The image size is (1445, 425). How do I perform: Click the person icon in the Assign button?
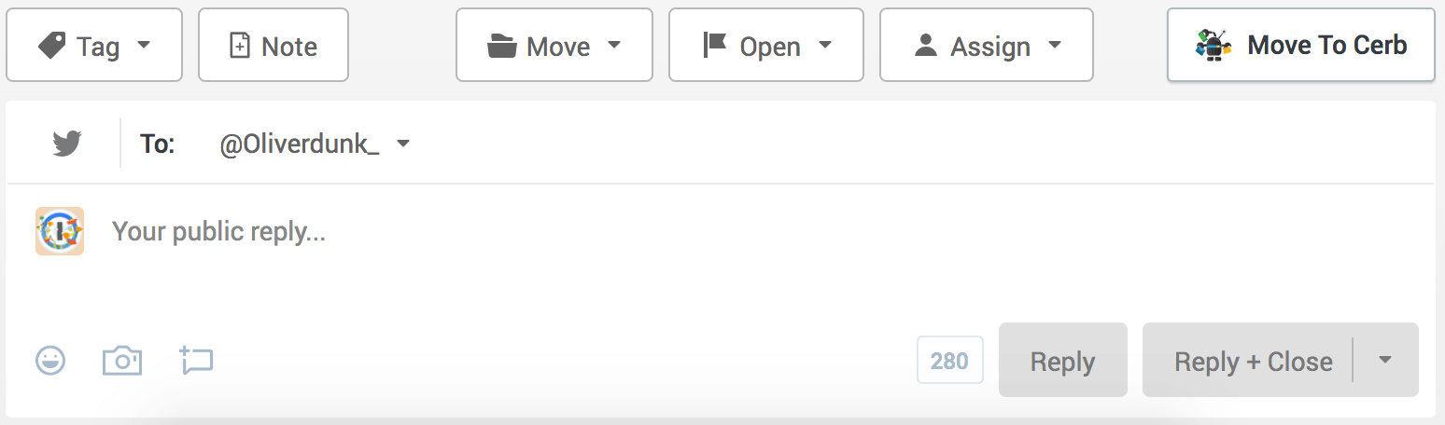coord(926,46)
